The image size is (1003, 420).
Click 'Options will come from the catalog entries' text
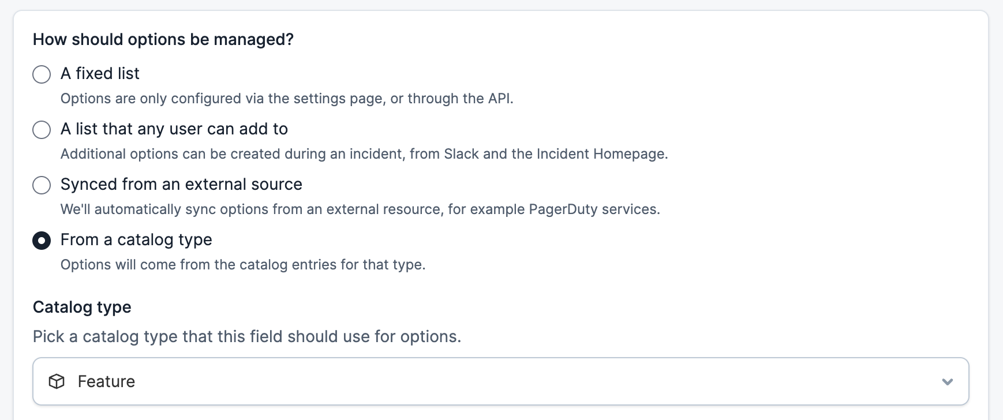243,265
